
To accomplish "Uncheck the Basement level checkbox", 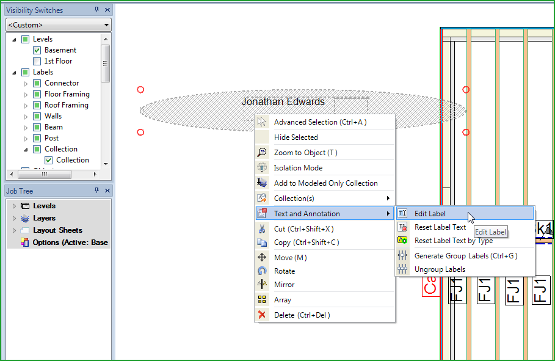I will click(37, 50).
